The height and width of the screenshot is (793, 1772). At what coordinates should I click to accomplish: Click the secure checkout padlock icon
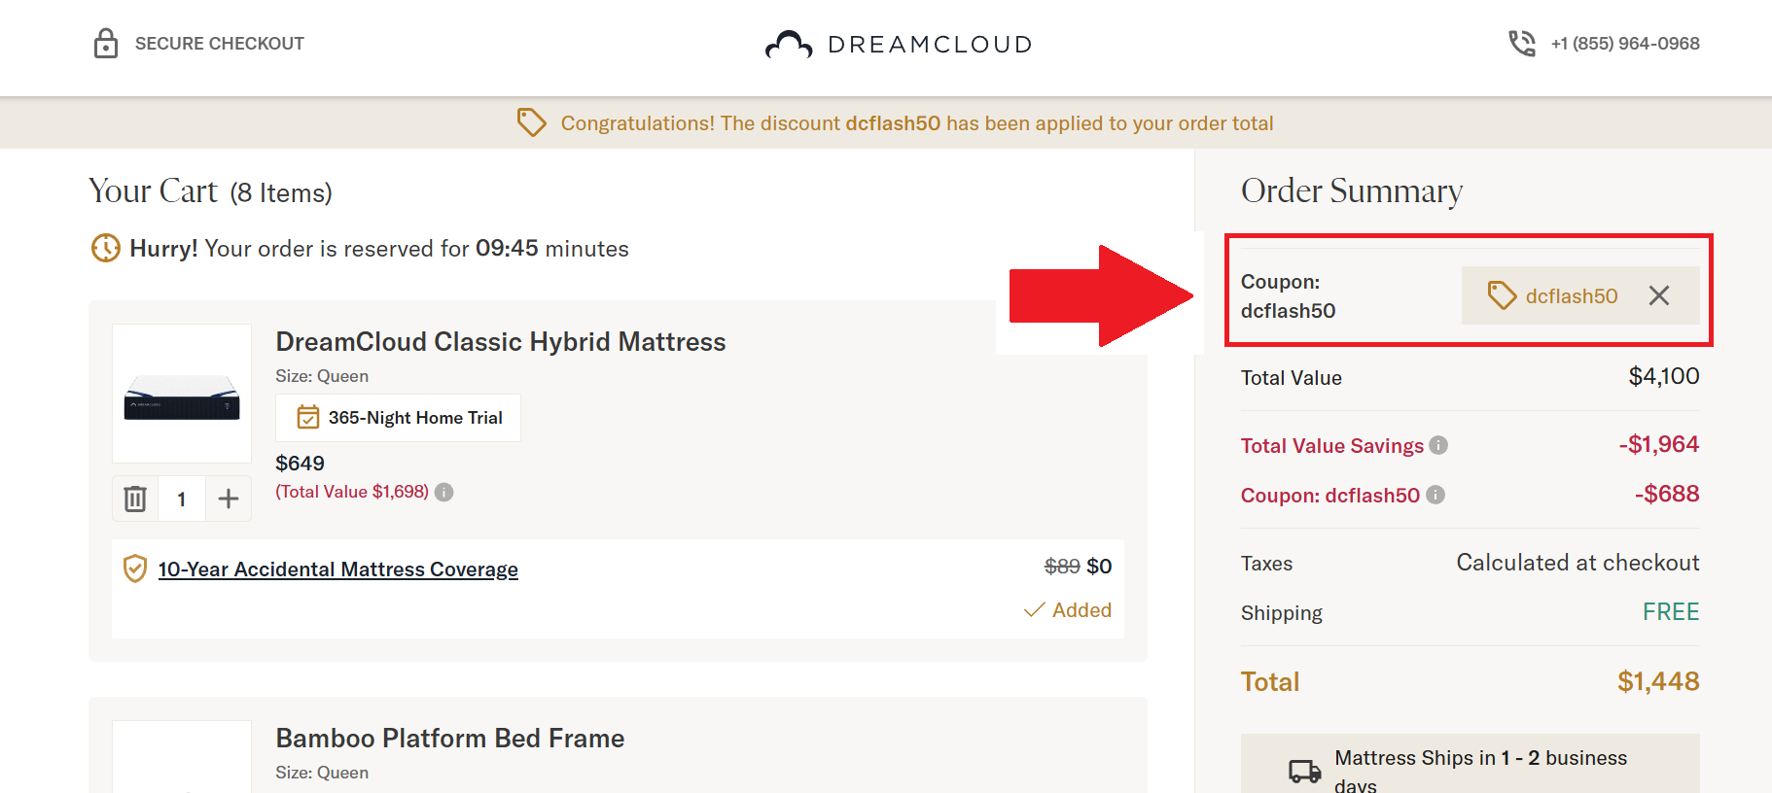pos(106,44)
